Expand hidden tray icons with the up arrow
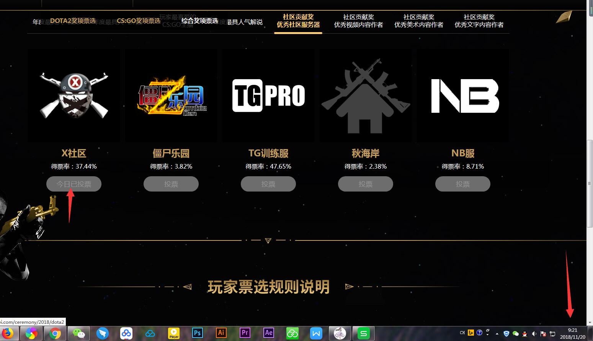 pyautogui.click(x=497, y=333)
